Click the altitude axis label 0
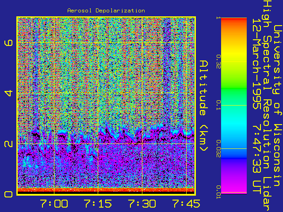The image size is (283, 212). click(8, 194)
